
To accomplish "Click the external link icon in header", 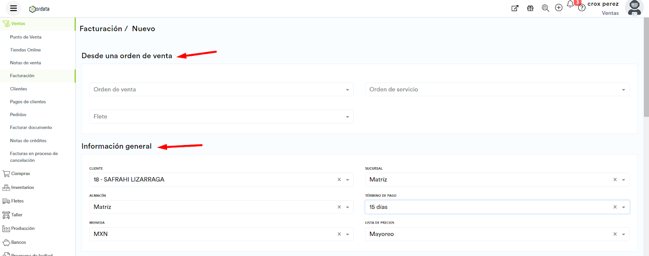I will [x=515, y=8].
